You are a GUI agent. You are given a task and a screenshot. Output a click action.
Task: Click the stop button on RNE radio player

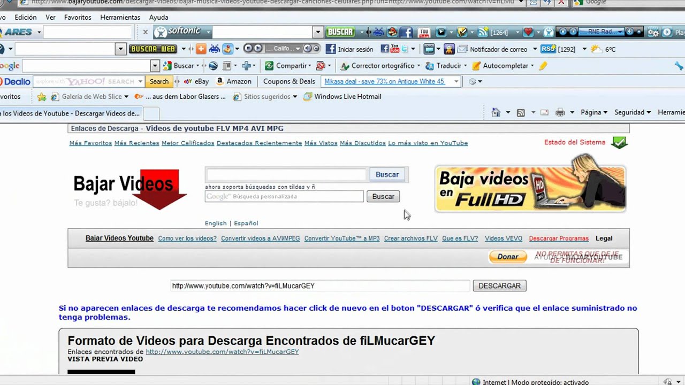(x=564, y=32)
